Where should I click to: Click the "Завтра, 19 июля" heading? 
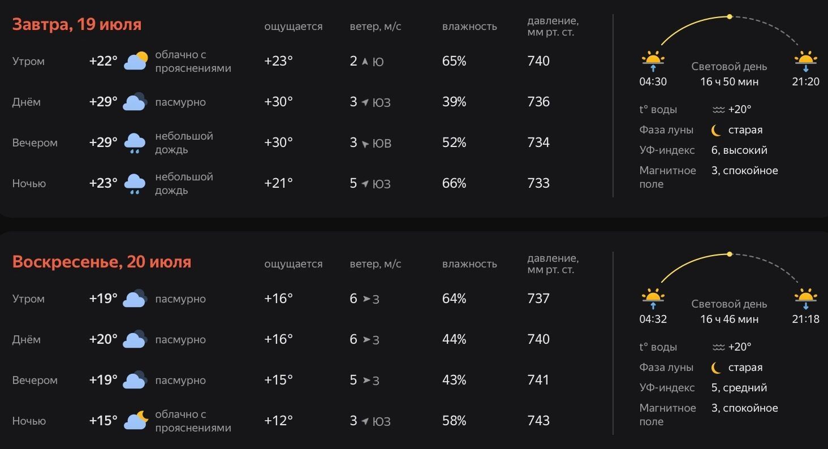[x=77, y=25]
